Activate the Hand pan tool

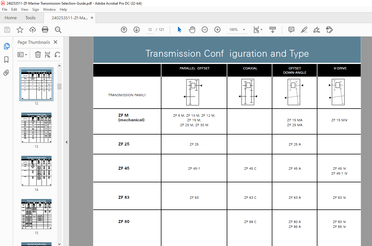[x=192, y=30]
